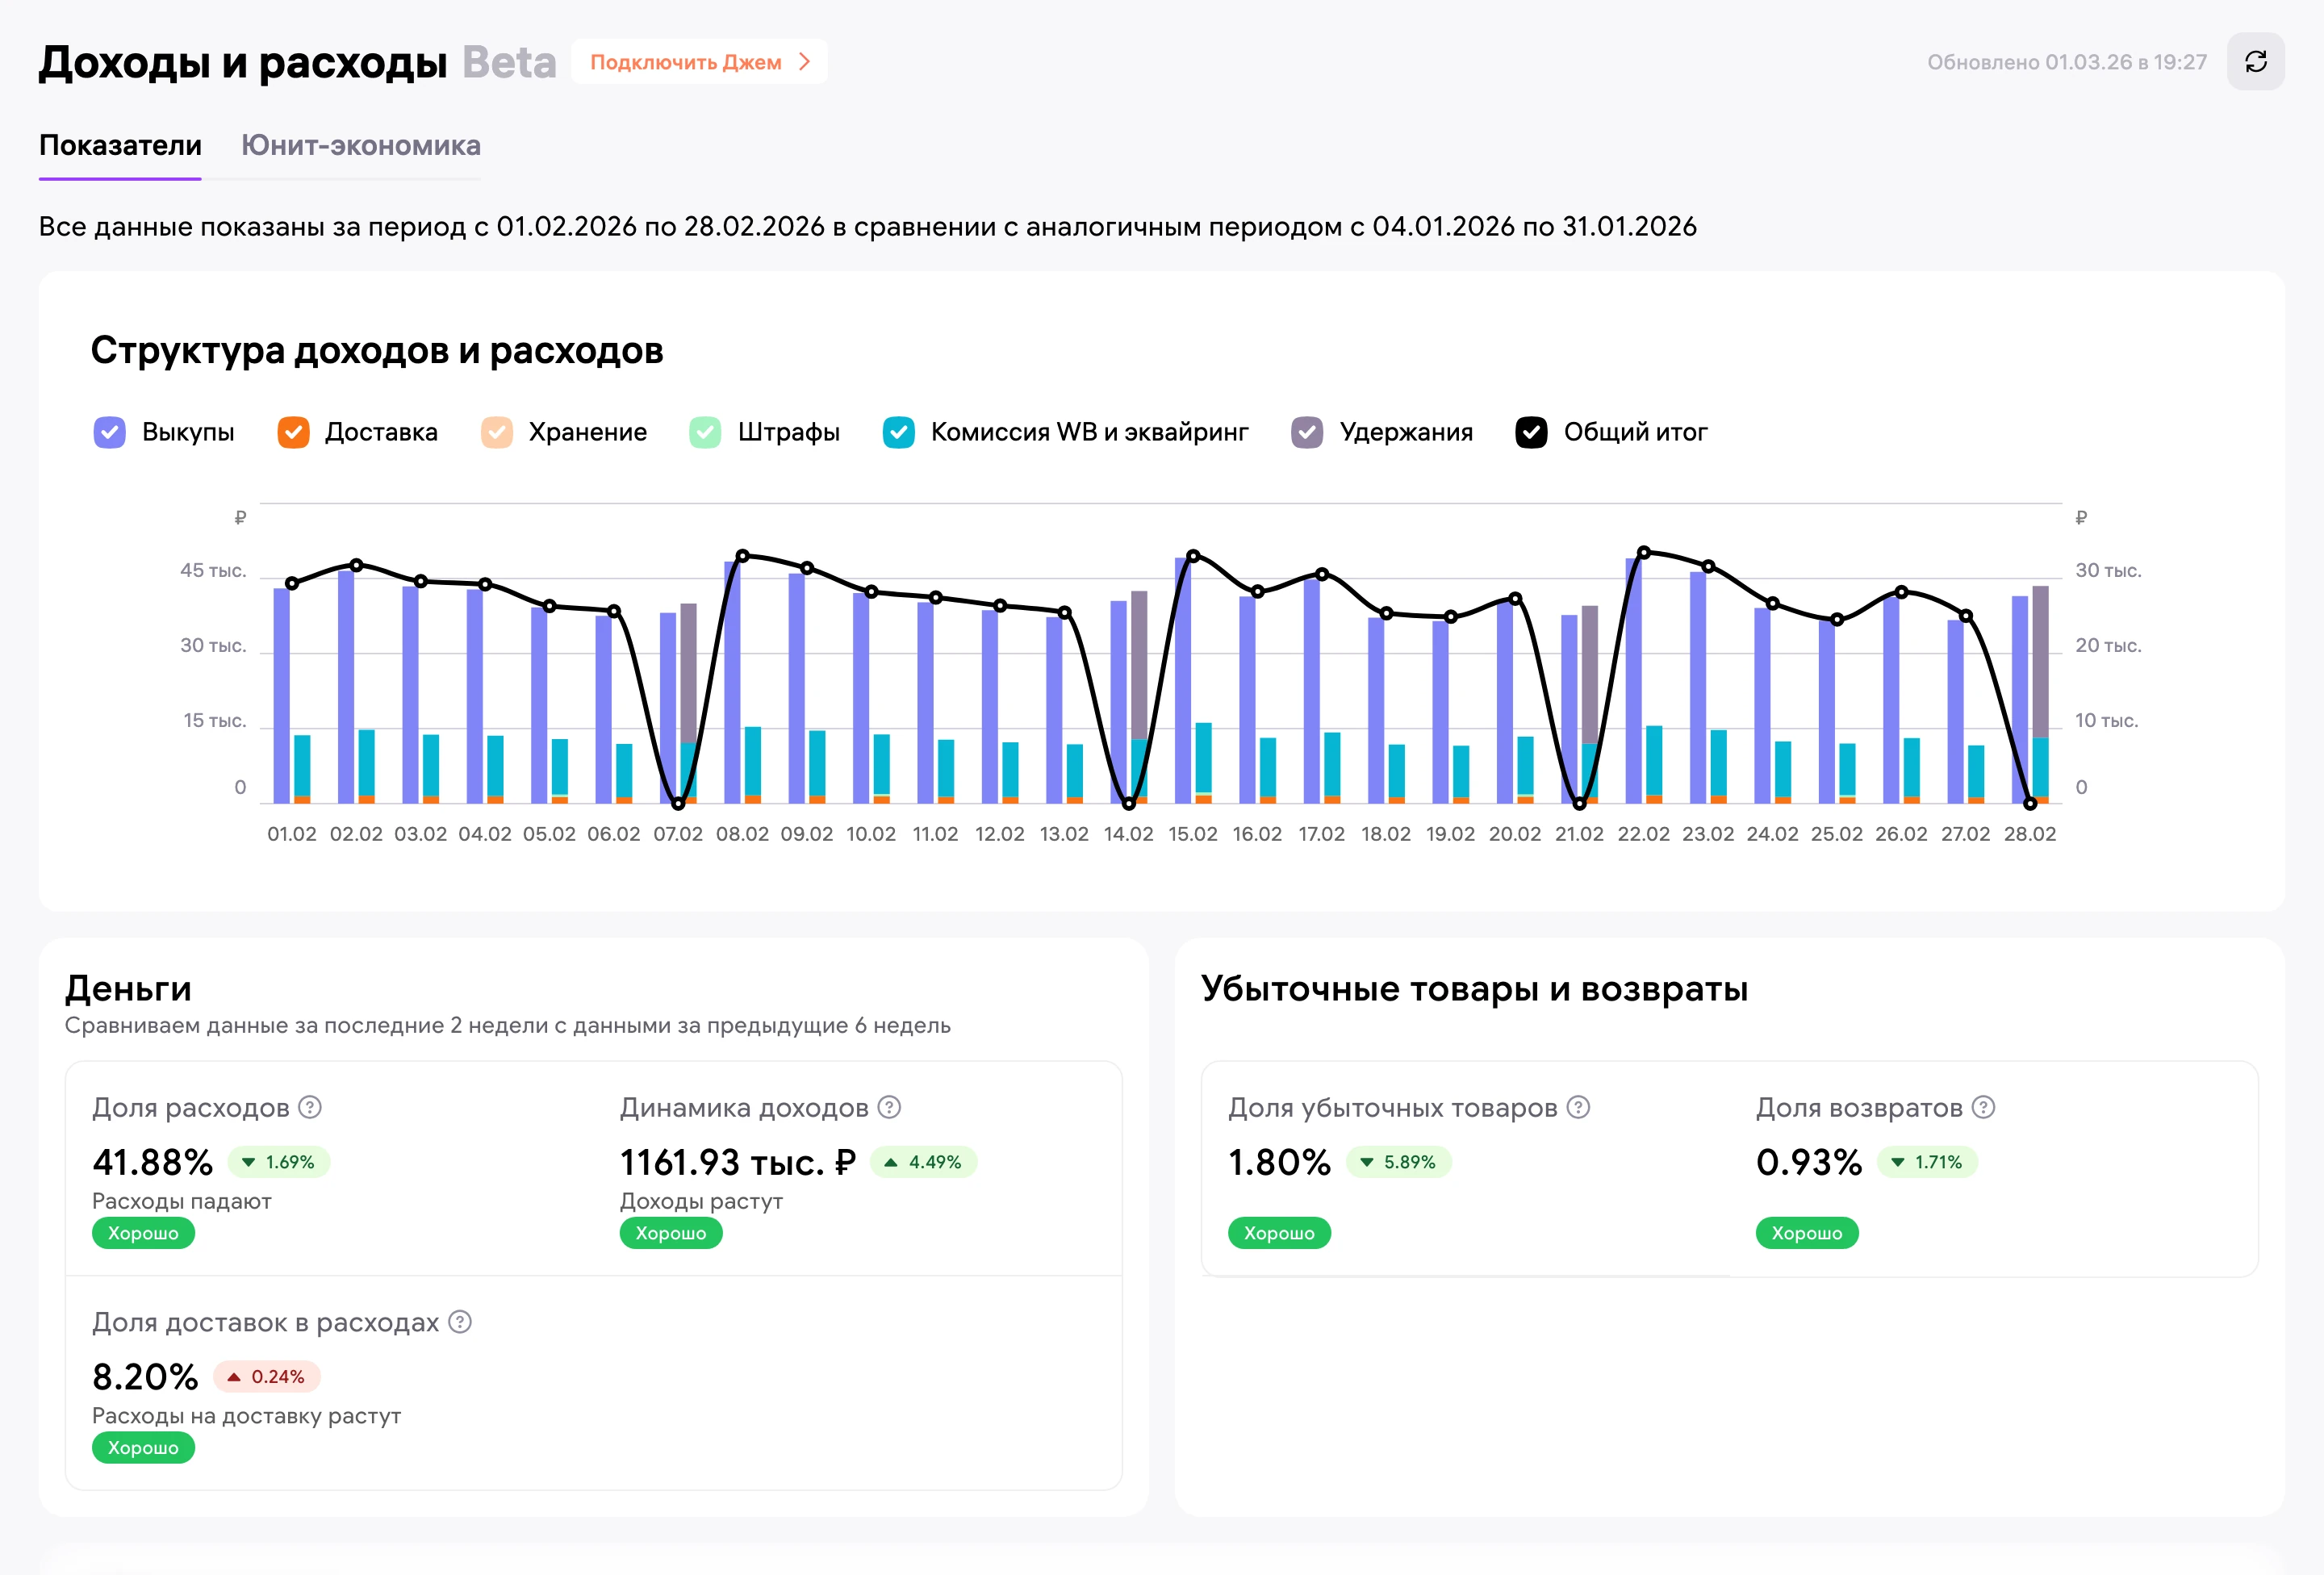The width and height of the screenshot is (2324, 1575).
Task: Click the 28.02 date label on axis
Action: (x=2030, y=834)
